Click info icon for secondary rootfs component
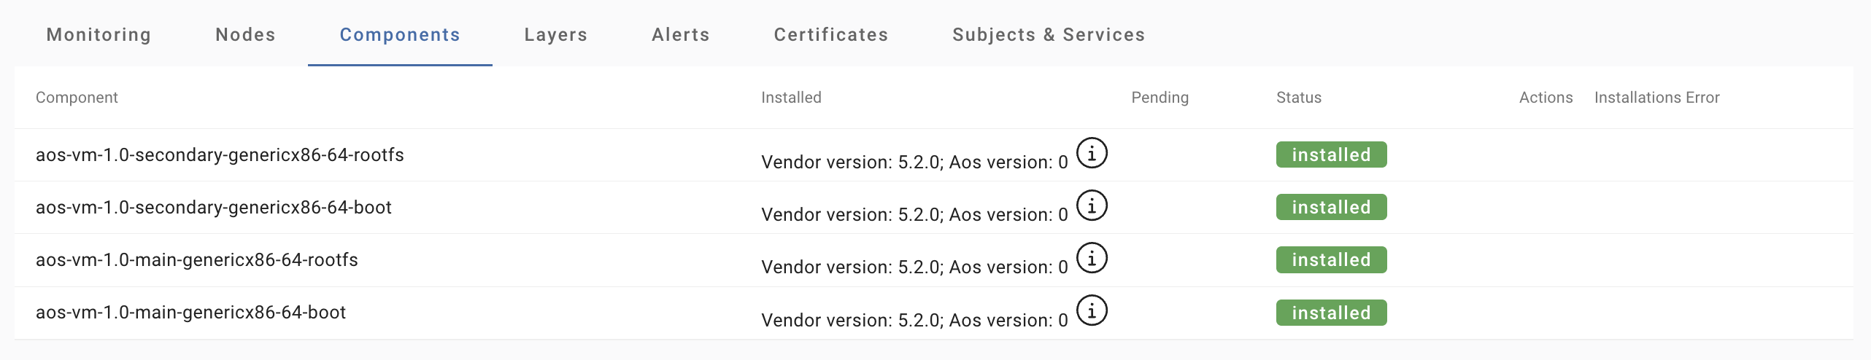 tap(1092, 154)
